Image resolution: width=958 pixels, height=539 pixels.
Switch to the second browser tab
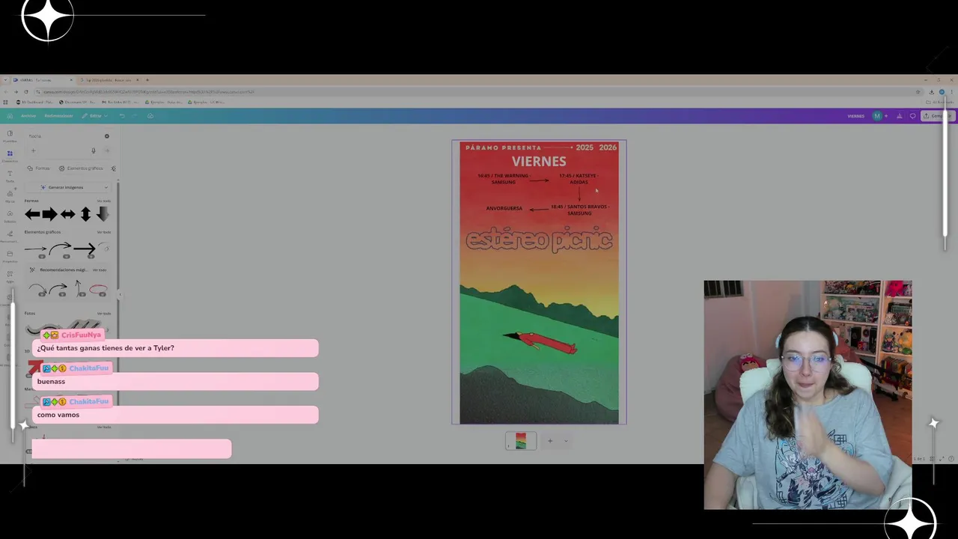(x=109, y=80)
